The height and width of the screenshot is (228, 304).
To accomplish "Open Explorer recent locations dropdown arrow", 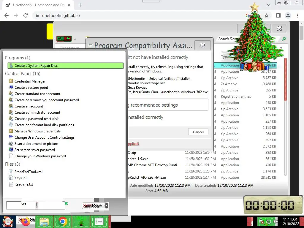I will (75, 39).
